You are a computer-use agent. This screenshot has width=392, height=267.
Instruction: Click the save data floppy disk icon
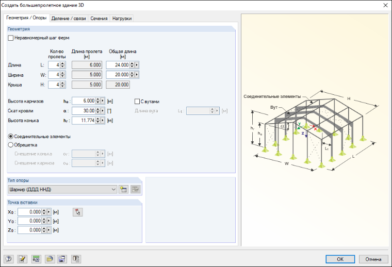pos(62,259)
